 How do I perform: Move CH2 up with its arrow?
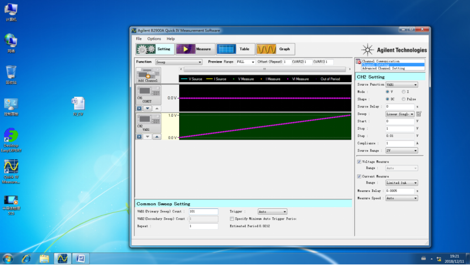(x=157, y=136)
